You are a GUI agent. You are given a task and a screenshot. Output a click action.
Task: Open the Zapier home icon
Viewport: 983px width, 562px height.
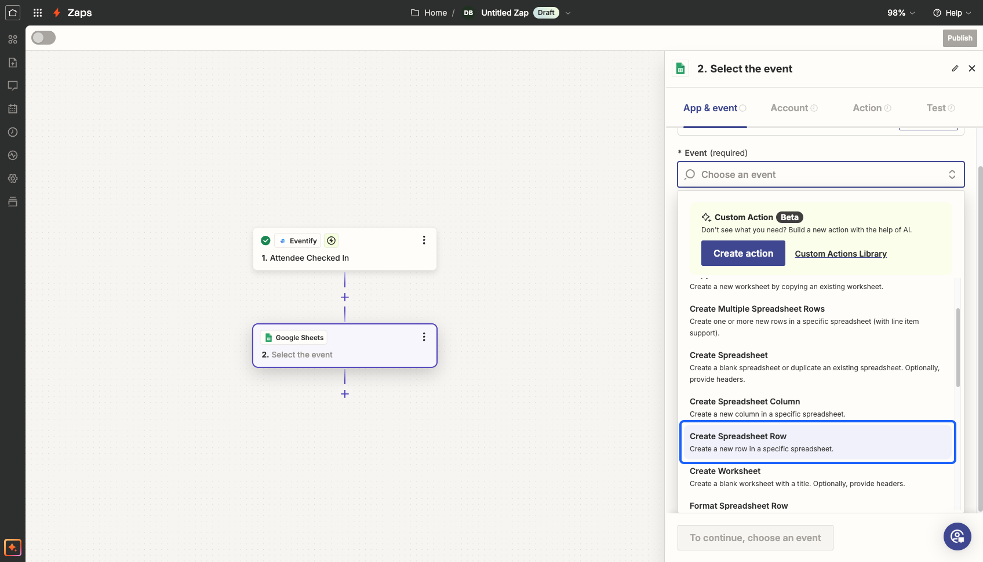pos(13,13)
